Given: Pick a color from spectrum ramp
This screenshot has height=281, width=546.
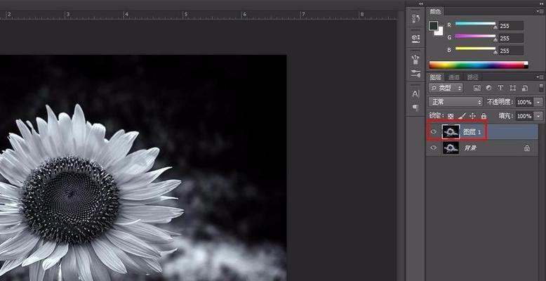Looking at the screenshot, I should pos(479,65).
